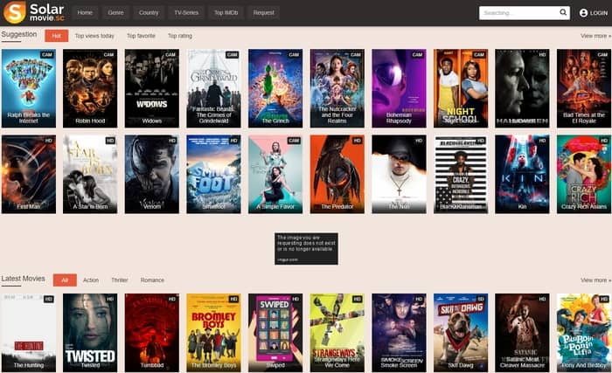Click View more beside Latest Movies

click(595, 280)
